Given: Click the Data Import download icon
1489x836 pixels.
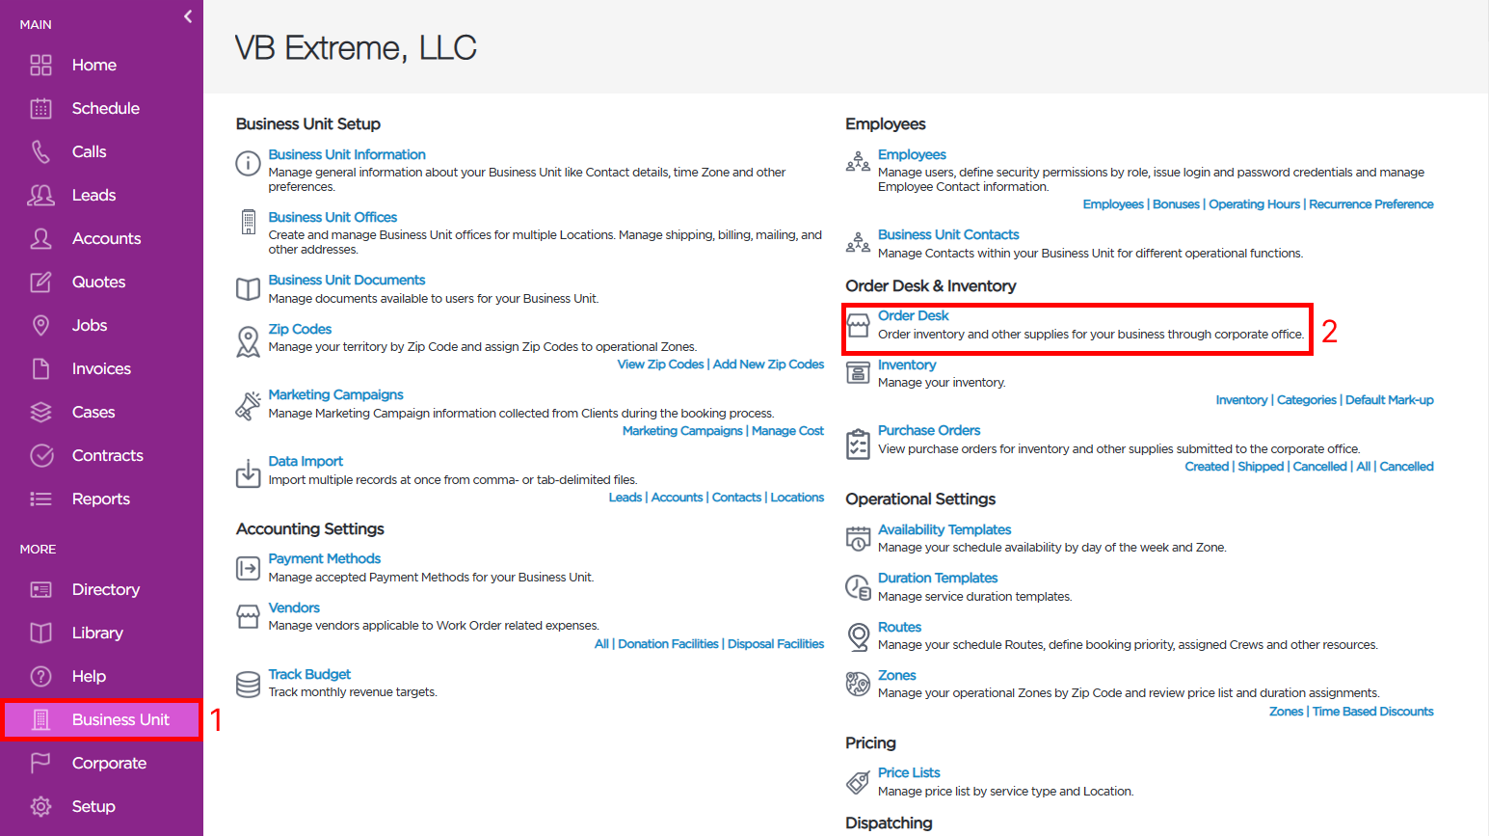Looking at the screenshot, I should (248, 473).
